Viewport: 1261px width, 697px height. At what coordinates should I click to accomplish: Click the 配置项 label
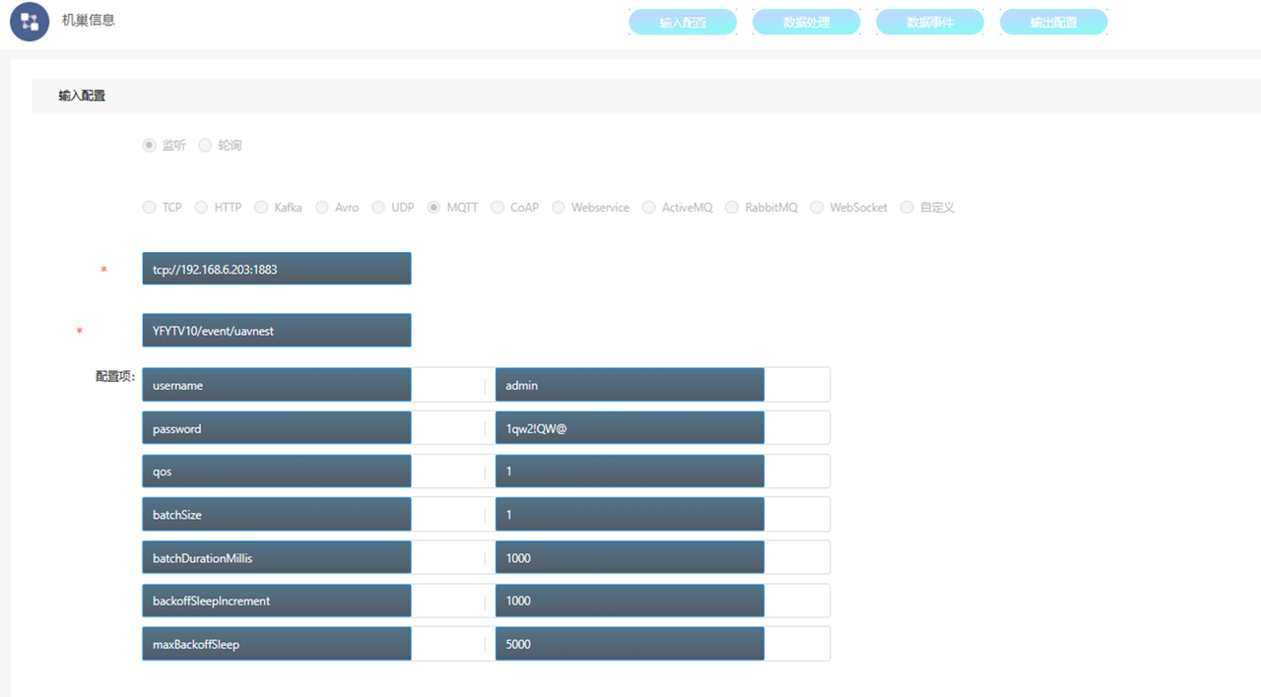coord(115,376)
